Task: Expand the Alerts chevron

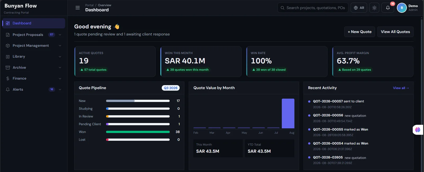Action: point(60,90)
